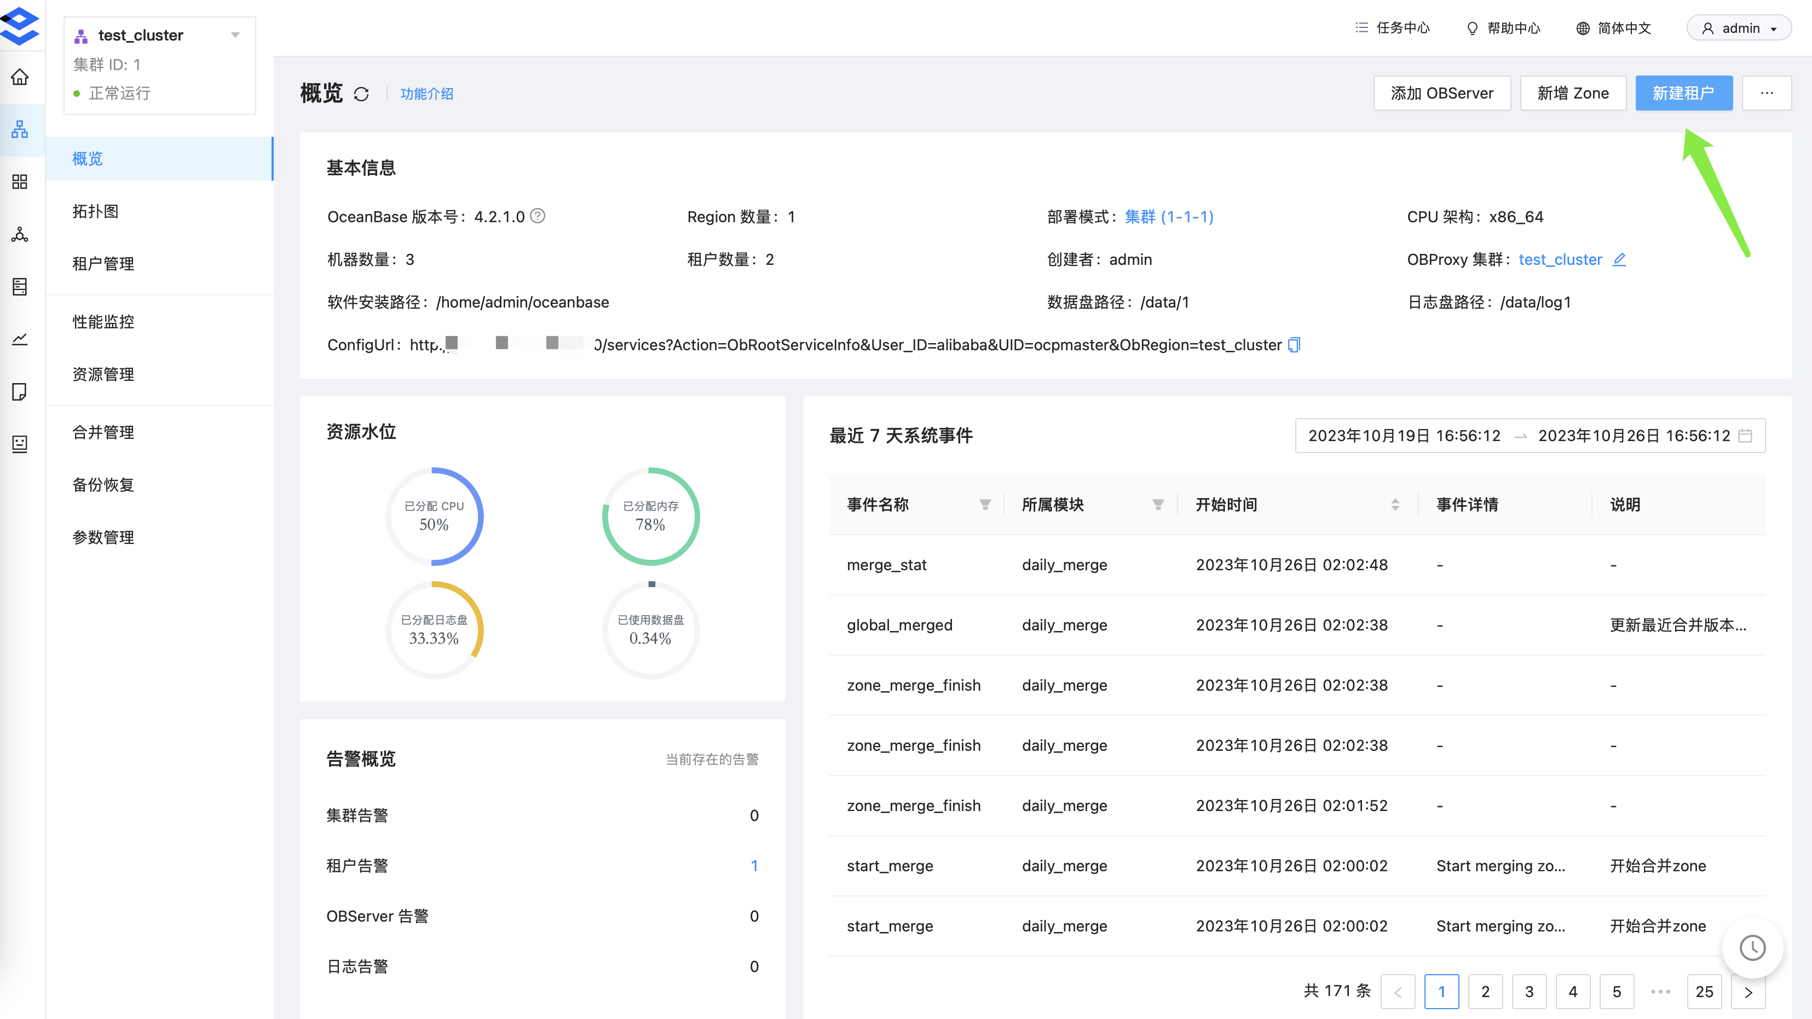Open the help center
Screen dimensions: 1812x1019
click(1503, 27)
